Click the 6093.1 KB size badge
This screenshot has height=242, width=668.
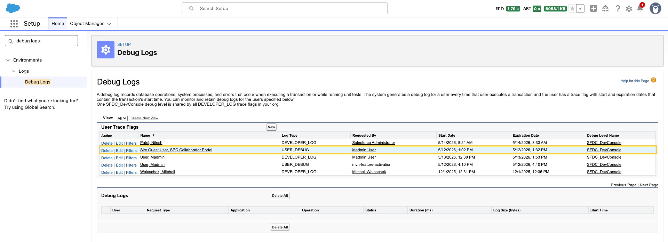(555, 9)
